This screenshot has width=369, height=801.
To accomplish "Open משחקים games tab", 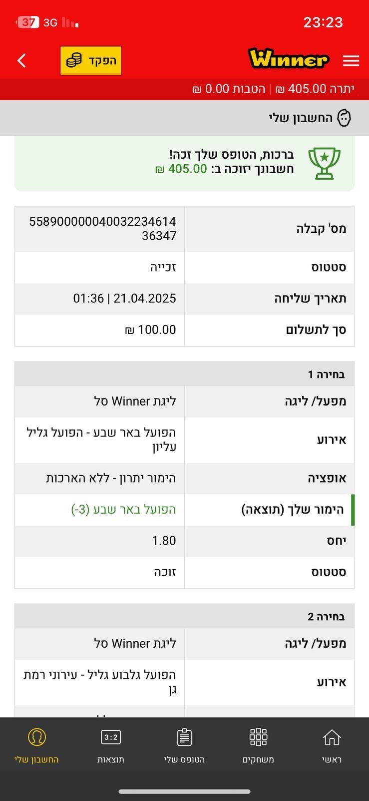I will pyautogui.click(x=258, y=745).
